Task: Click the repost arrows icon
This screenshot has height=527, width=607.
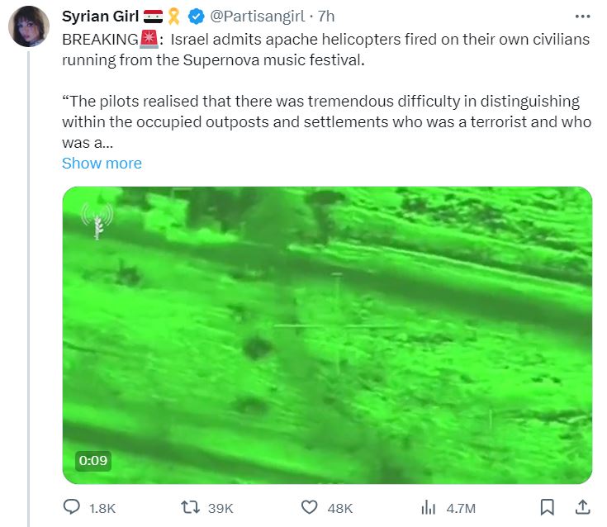Action: pyautogui.click(x=190, y=507)
